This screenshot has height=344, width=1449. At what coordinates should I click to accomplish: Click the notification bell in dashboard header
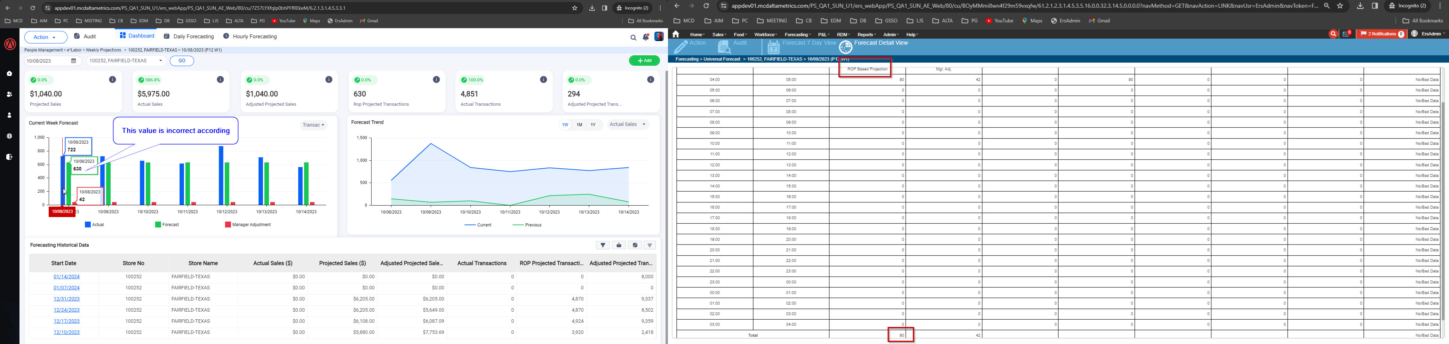tap(646, 37)
